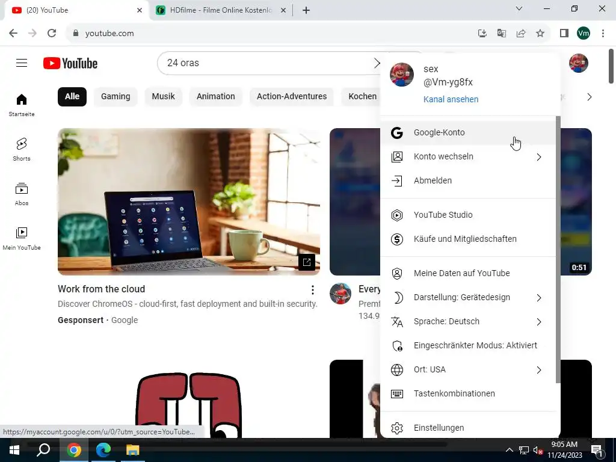This screenshot has height=462, width=616.
Task: Click the account menu scrollbar
Action: pos(558,250)
